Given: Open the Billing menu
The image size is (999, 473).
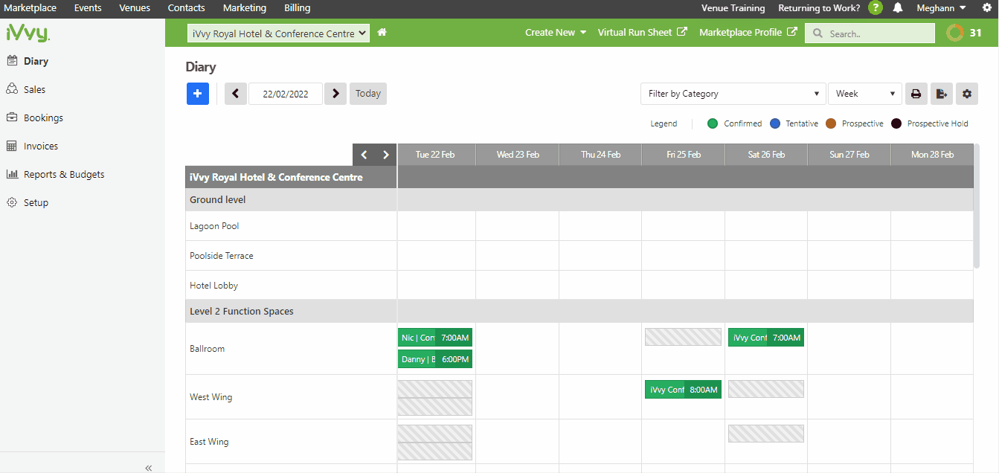Looking at the screenshot, I should coord(298,8).
